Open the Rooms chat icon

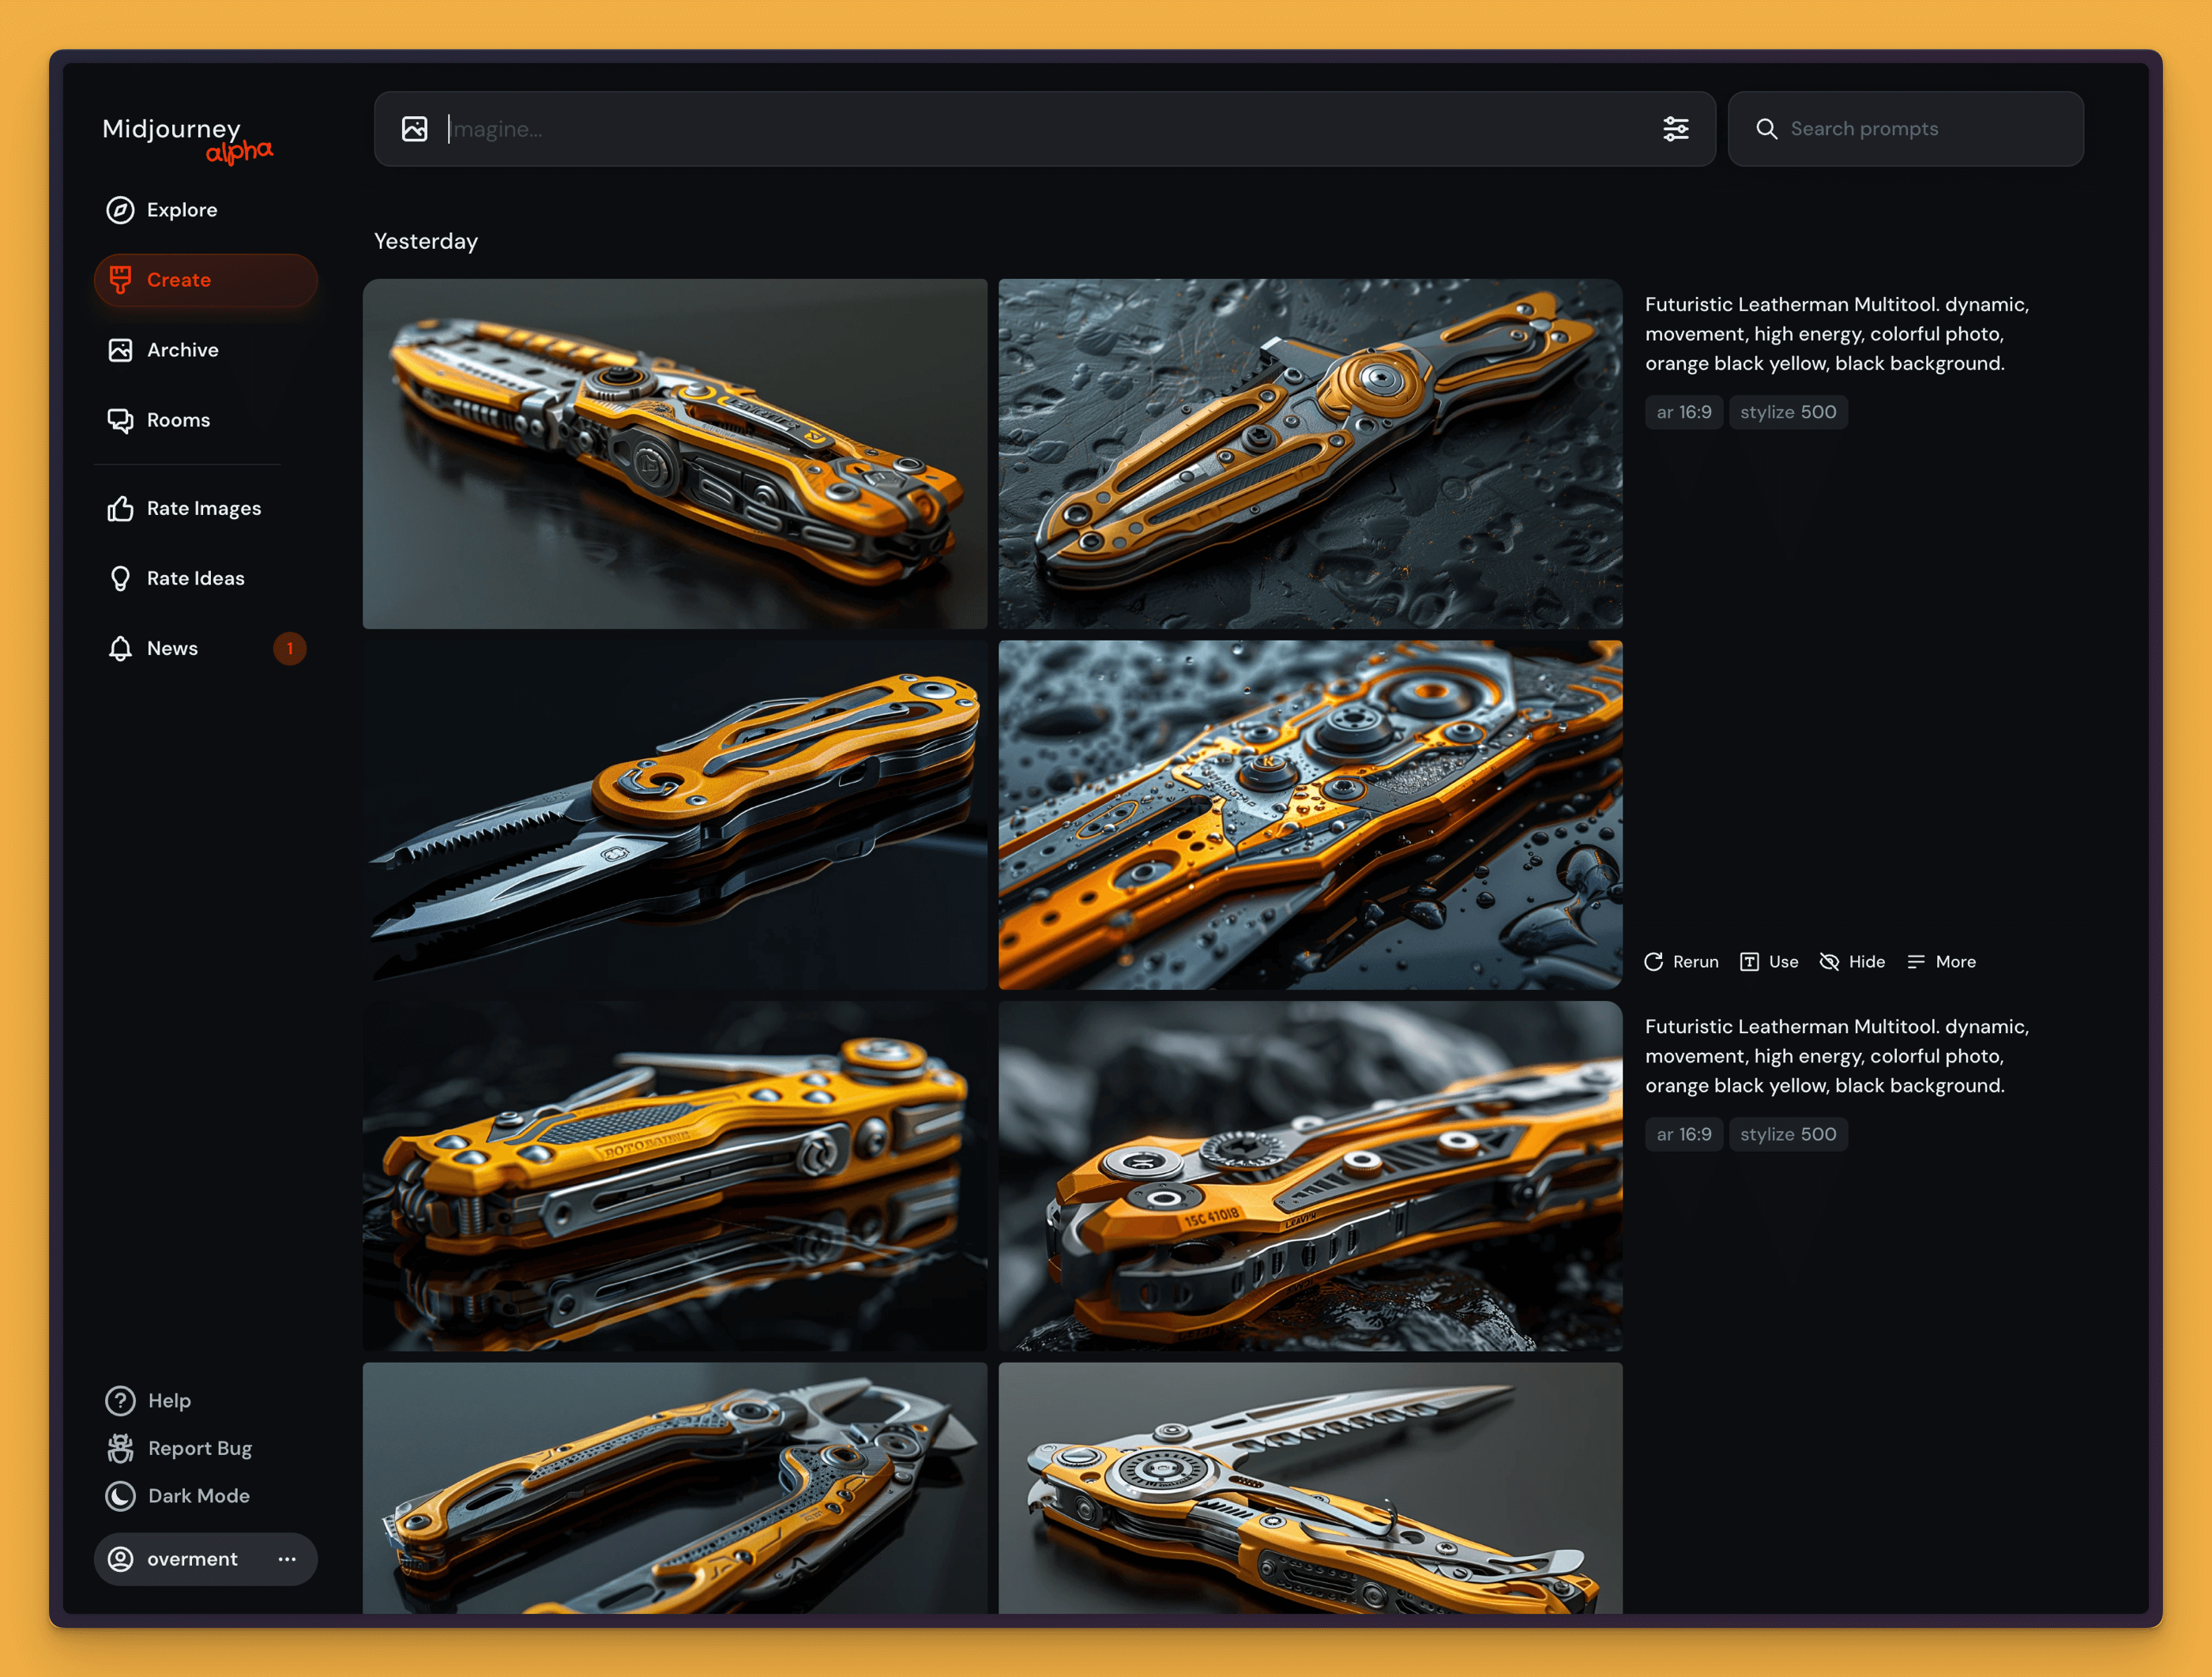120,420
